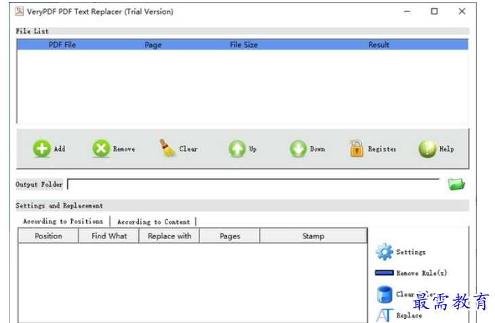
Task: Click the Result column header
Action: pos(378,45)
